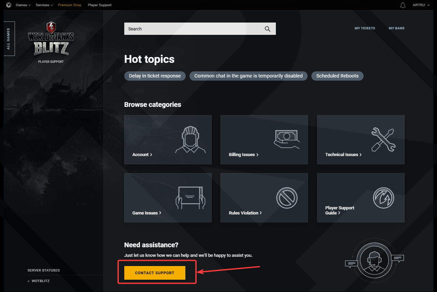Click the Account commander helmet icon
437x292 pixels.
click(191, 139)
